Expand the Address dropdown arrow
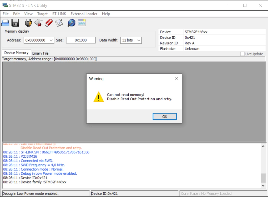This screenshot has height=197, width=268. pyautogui.click(x=51, y=40)
